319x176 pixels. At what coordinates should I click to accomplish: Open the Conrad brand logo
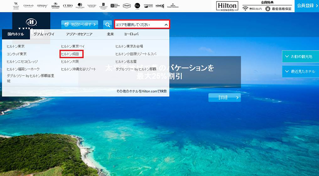click(x=28, y=6)
